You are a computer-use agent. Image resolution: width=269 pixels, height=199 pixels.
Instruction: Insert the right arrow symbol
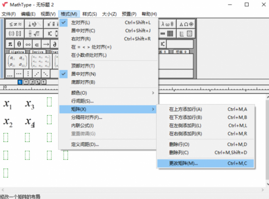(x=46, y=44)
